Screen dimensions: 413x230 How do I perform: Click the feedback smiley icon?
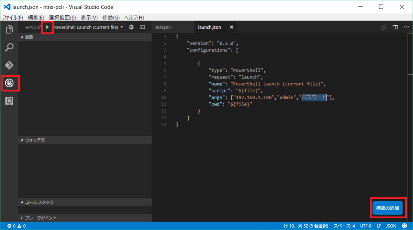405,226
